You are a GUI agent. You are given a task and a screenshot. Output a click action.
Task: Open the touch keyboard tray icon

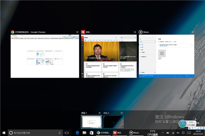tap(189, 133)
